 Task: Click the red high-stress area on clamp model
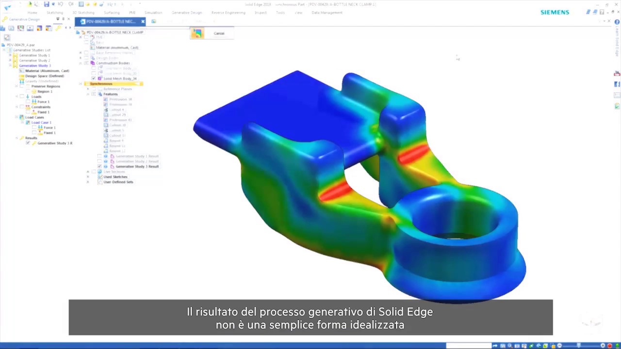[x=336, y=192]
